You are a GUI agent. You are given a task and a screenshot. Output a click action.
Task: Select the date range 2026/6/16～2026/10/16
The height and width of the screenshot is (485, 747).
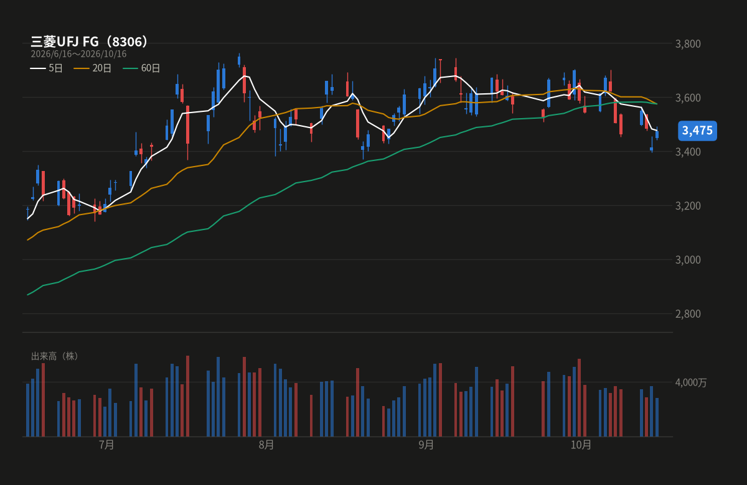(x=78, y=54)
